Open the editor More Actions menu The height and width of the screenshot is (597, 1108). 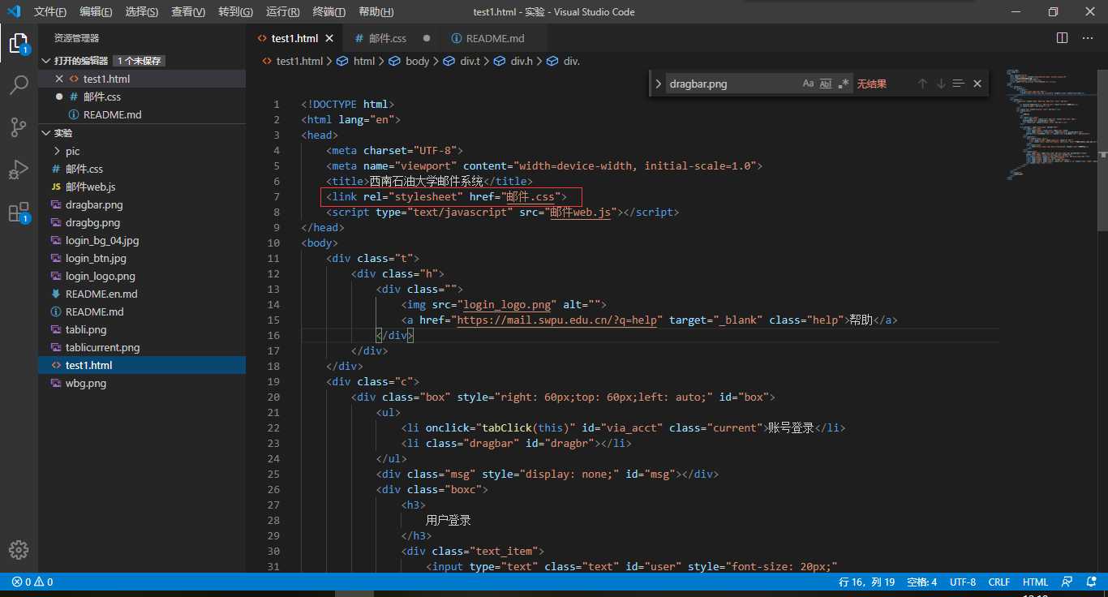pos(1088,38)
